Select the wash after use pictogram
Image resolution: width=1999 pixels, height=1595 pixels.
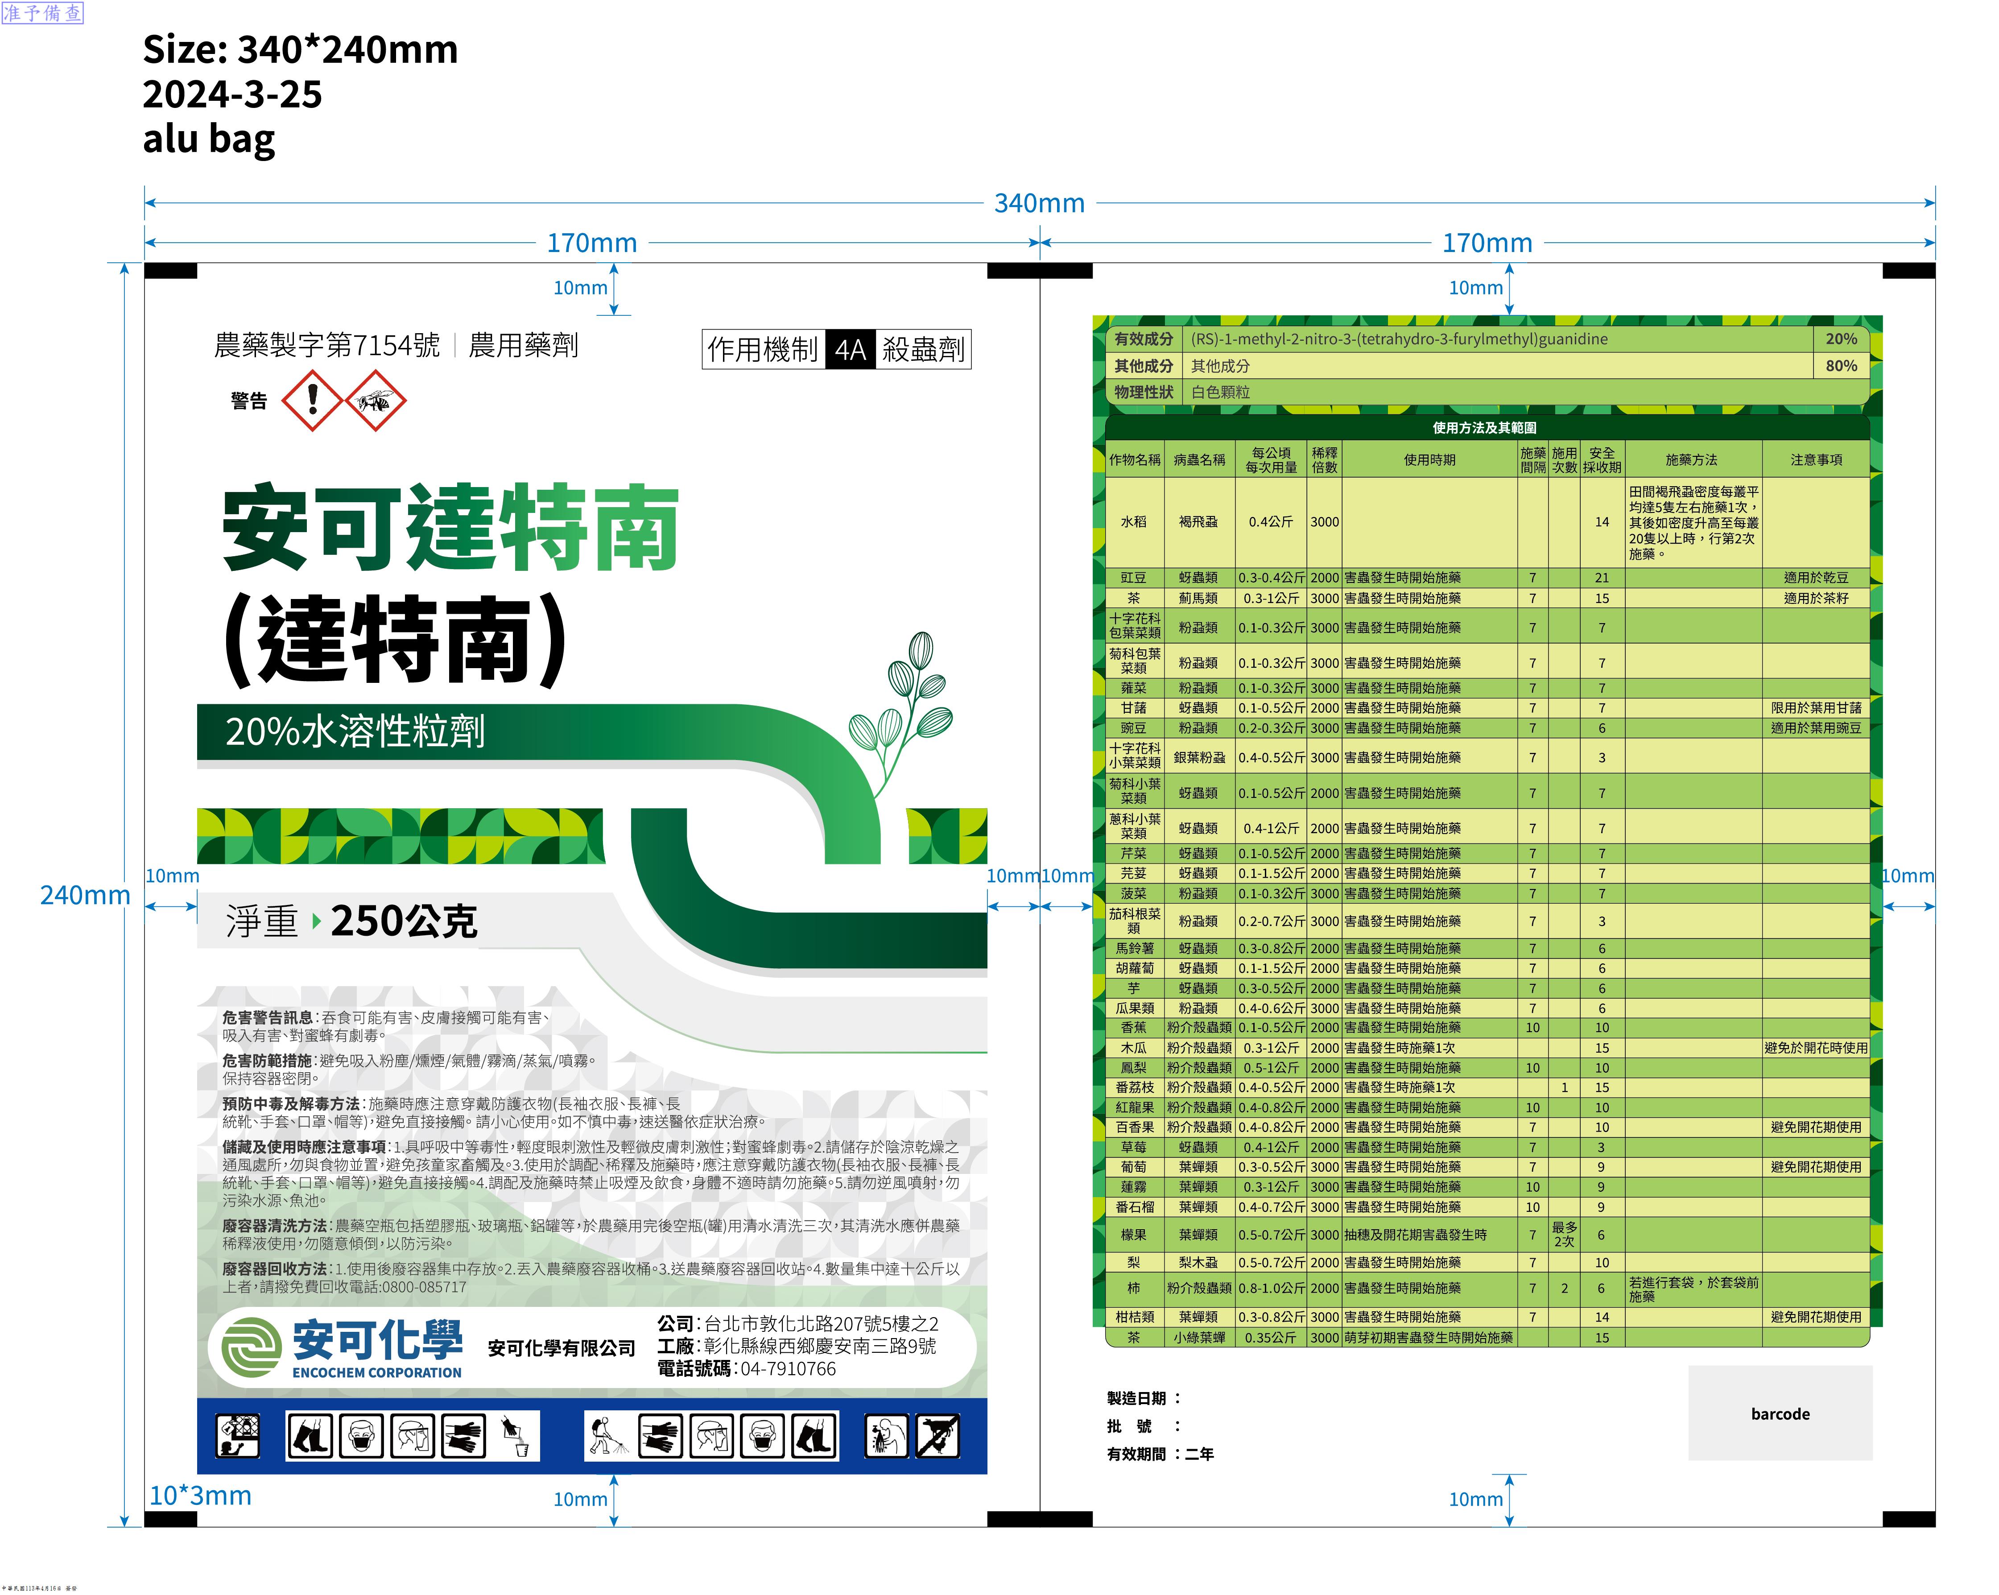[x=886, y=1436]
